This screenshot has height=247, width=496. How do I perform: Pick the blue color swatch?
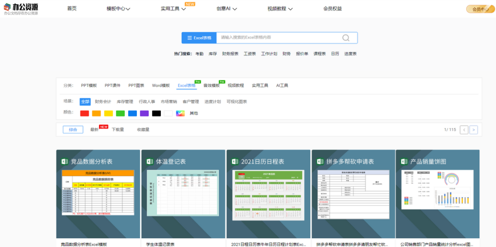[133, 113]
